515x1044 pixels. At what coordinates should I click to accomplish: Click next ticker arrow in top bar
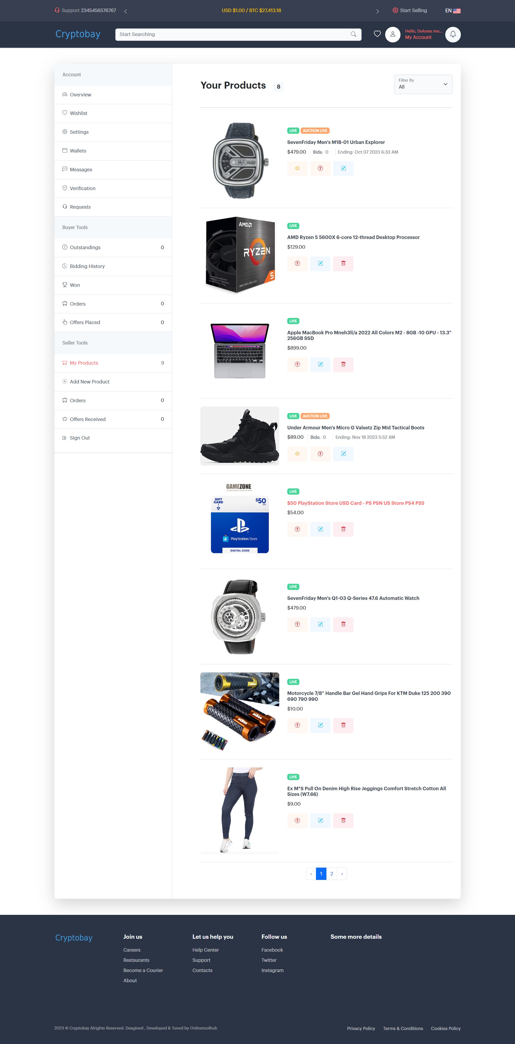pos(377,11)
